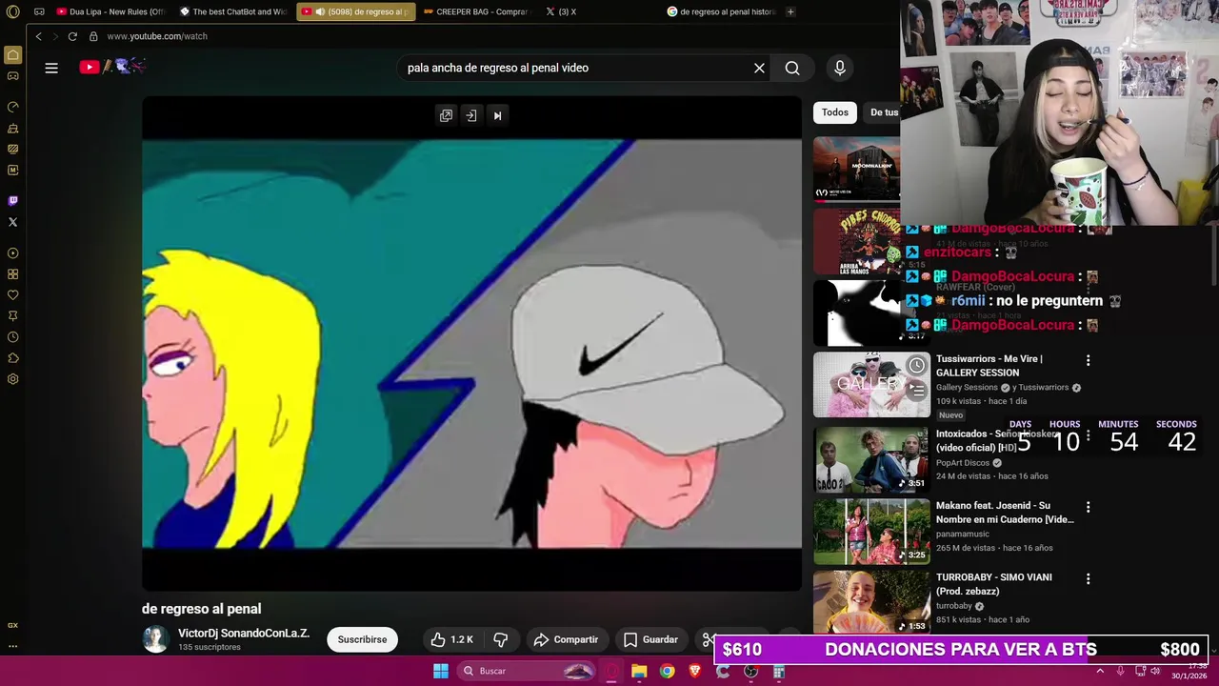Skip to next video via overlay icon
Screen dimensions: 1219x686
(497, 115)
